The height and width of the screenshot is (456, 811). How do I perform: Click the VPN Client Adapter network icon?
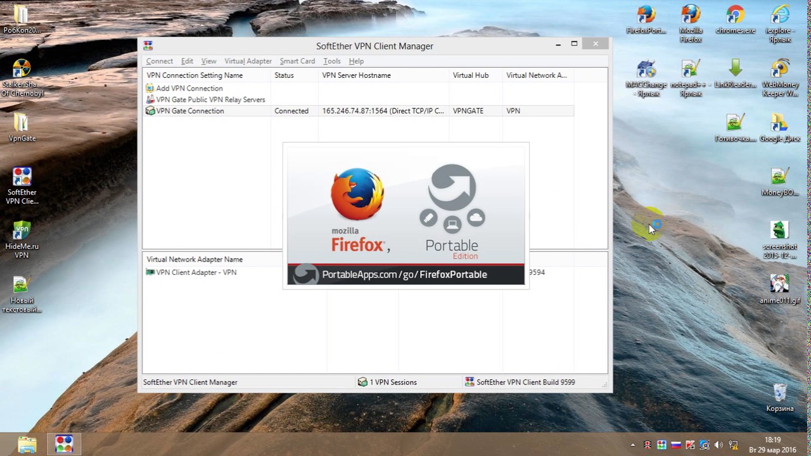point(150,272)
